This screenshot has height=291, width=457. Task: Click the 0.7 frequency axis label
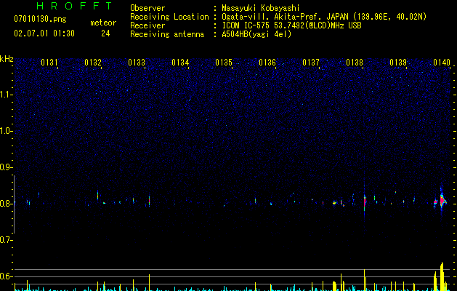coord(6,240)
